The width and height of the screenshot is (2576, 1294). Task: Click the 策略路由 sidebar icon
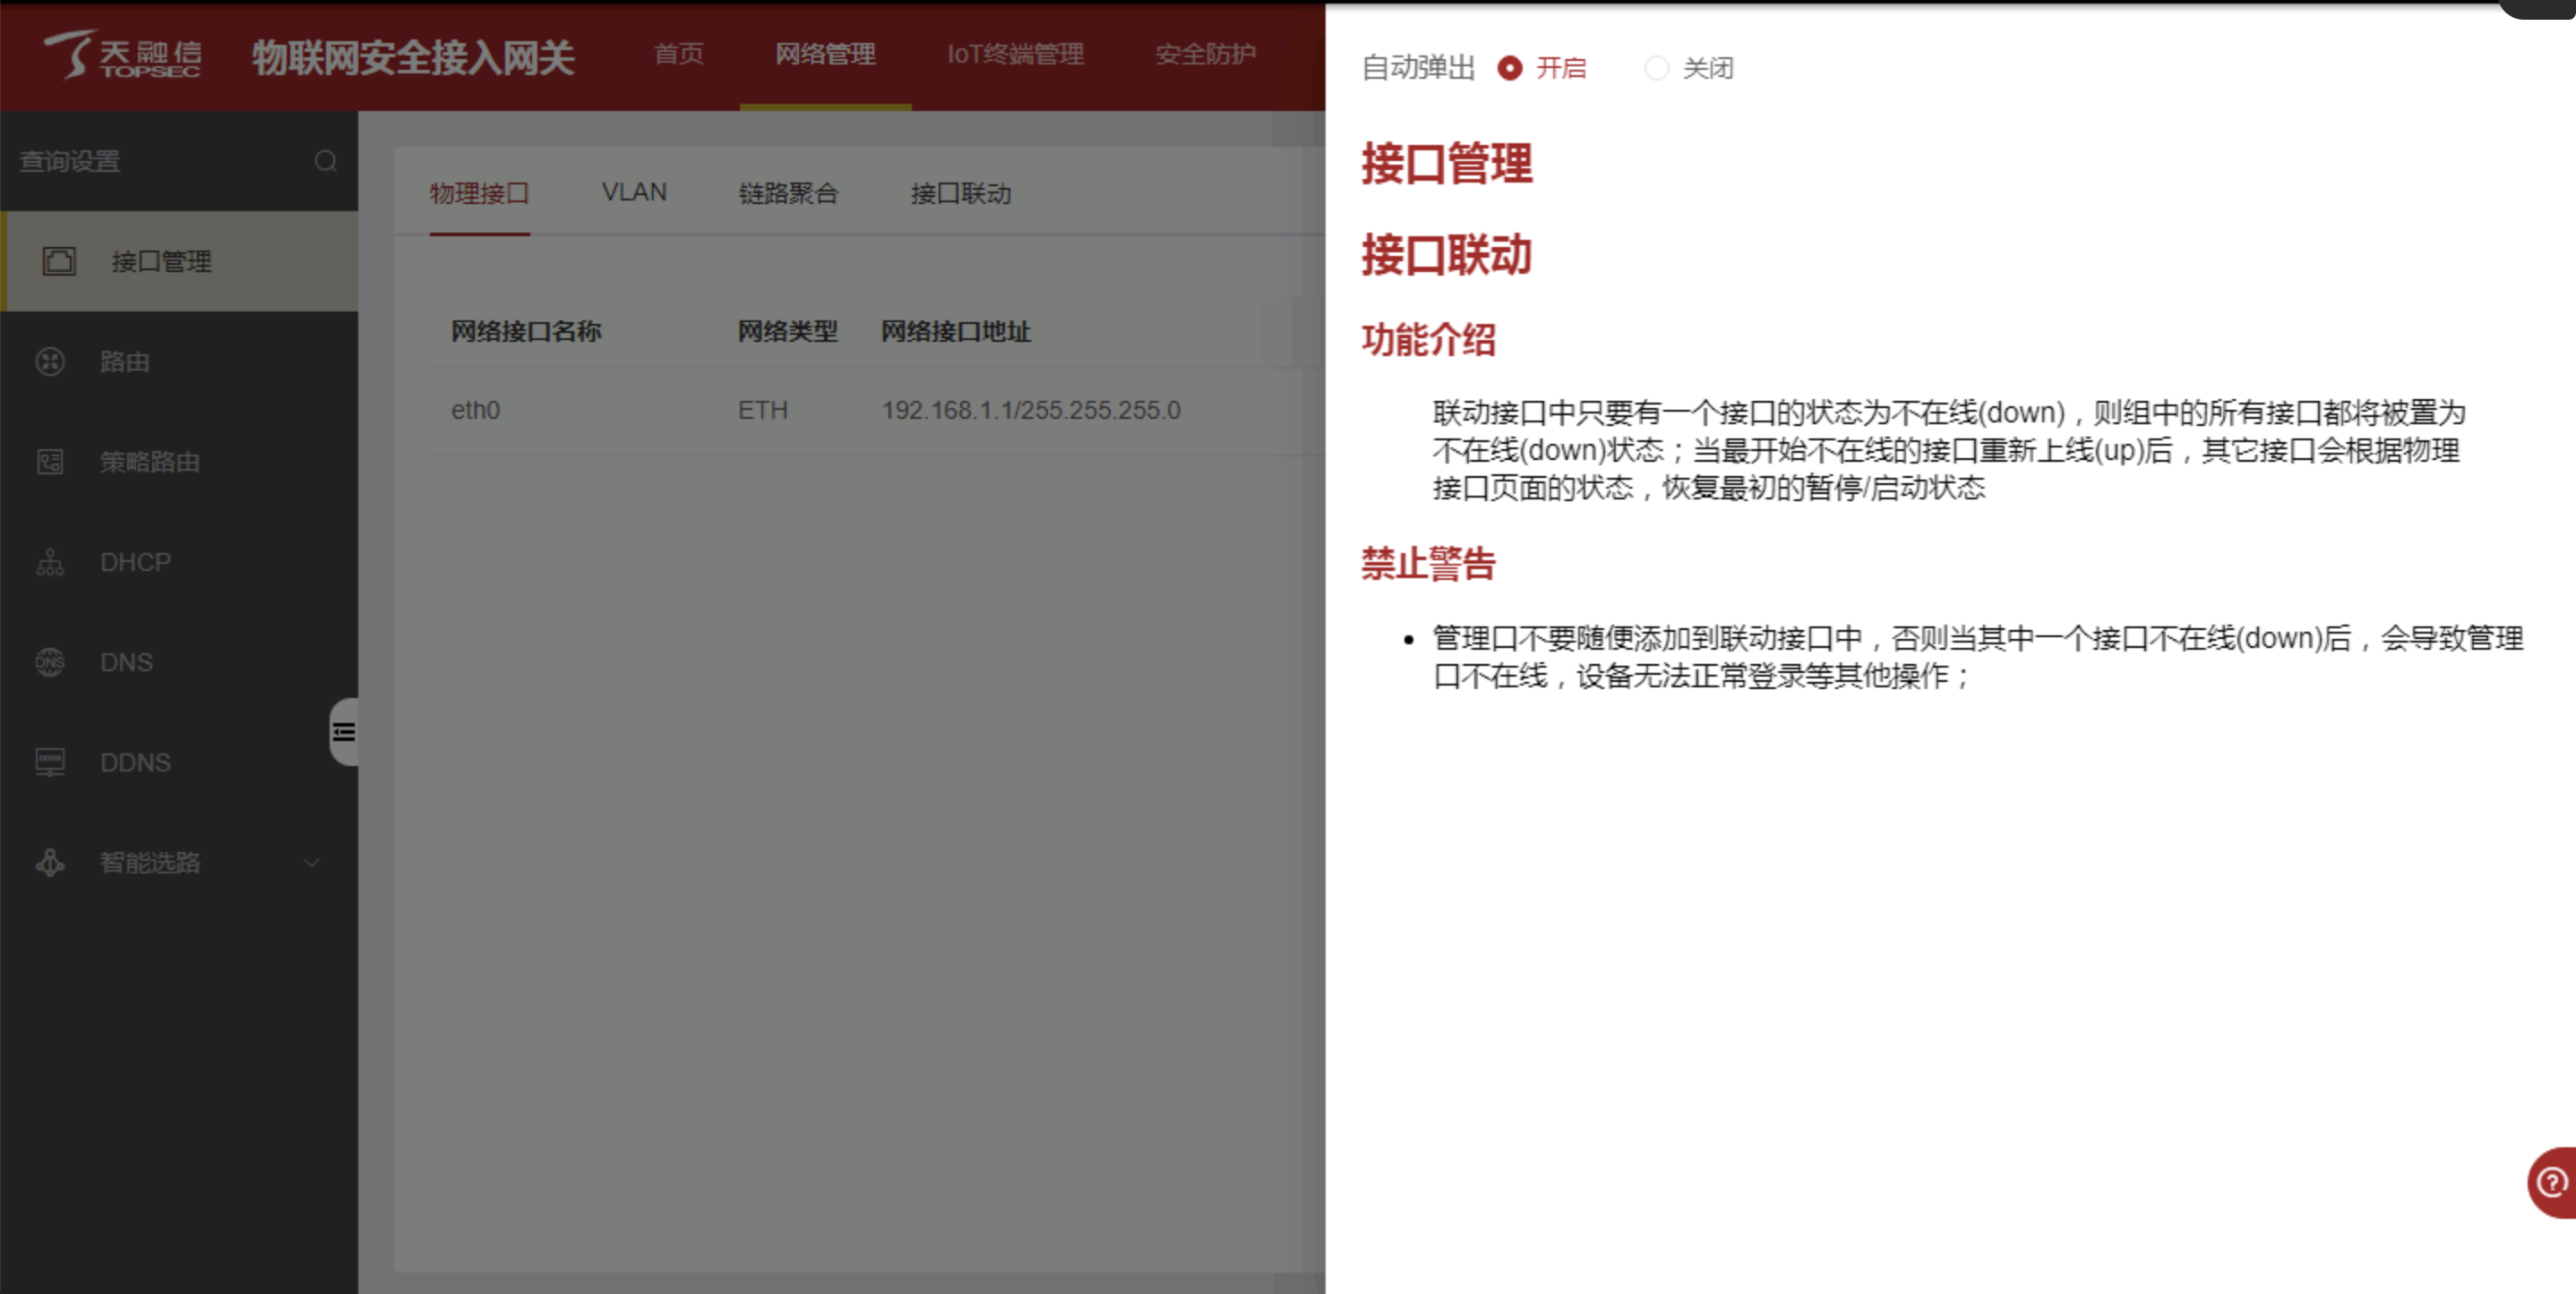coord(50,462)
